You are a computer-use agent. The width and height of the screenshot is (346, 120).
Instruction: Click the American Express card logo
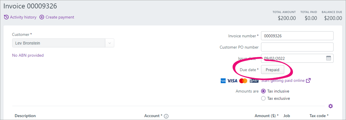(223, 81)
